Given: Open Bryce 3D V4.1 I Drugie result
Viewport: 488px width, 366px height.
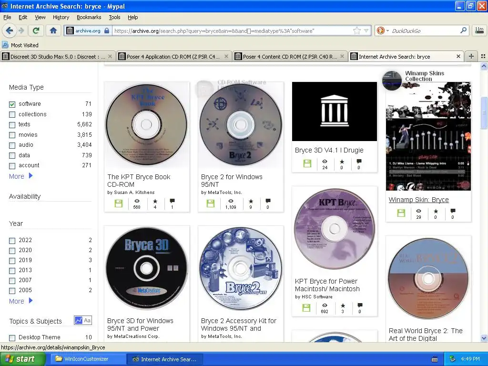Looking at the screenshot, I should [329, 150].
